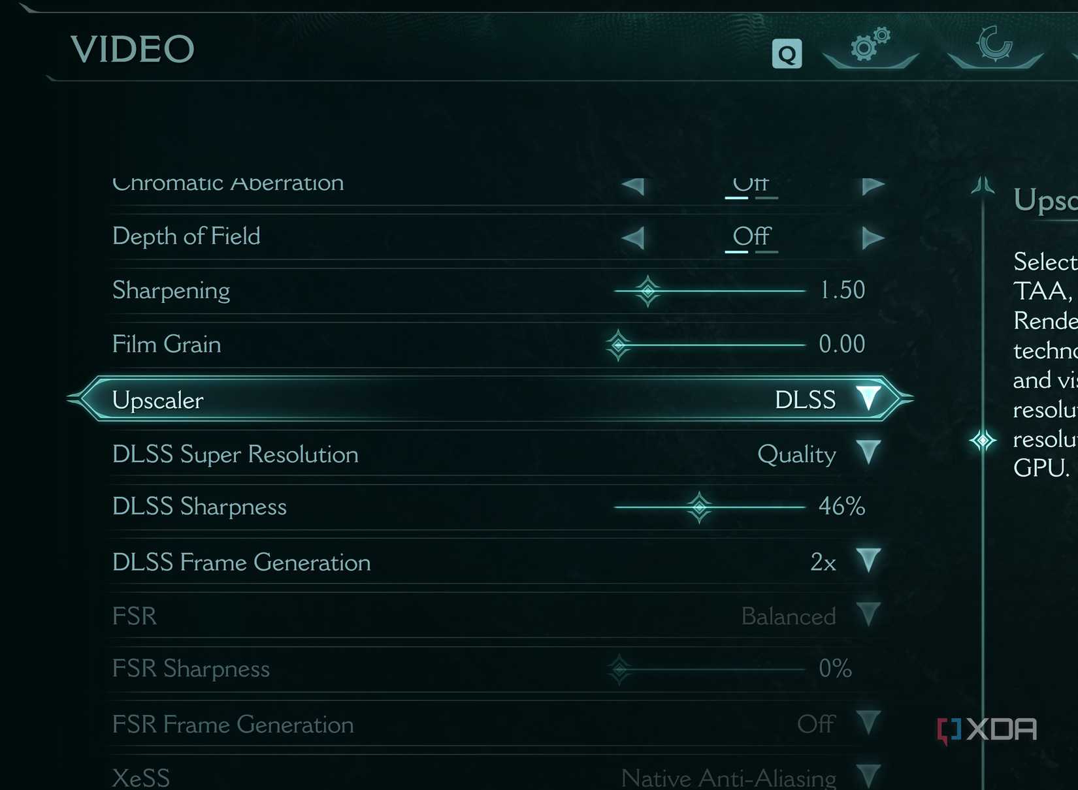
Task: Click left arrow for Chromatic Aberration
Action: pos(633,186)
